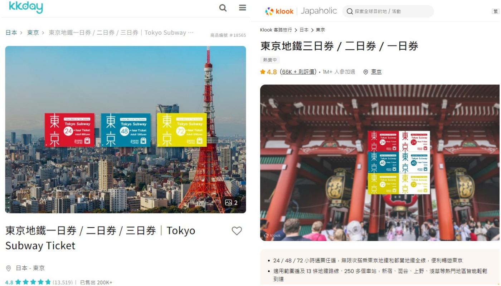Click the Klook search magnifier icon
The width and height of the screenshot is (501, 286).
(x=350, y=11)
